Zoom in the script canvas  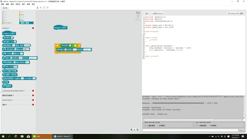(x=138, y=129)
